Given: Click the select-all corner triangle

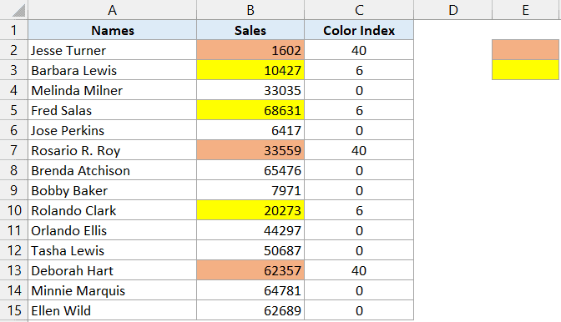Looking at the screenshot, I should point(18,10).
